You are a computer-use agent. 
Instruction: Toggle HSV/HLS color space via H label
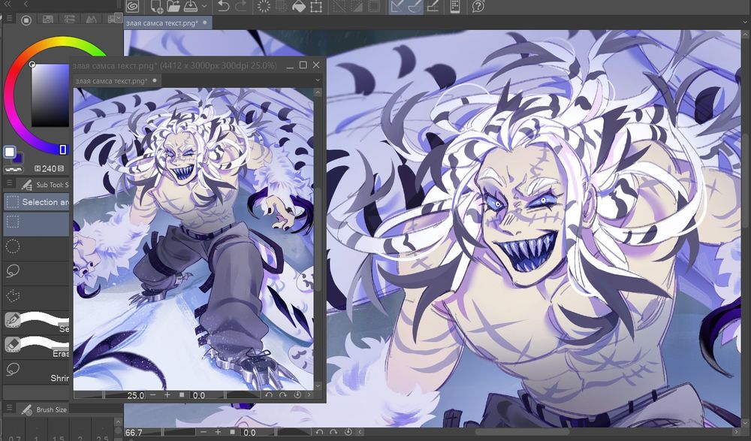click(x=38, y=169)
